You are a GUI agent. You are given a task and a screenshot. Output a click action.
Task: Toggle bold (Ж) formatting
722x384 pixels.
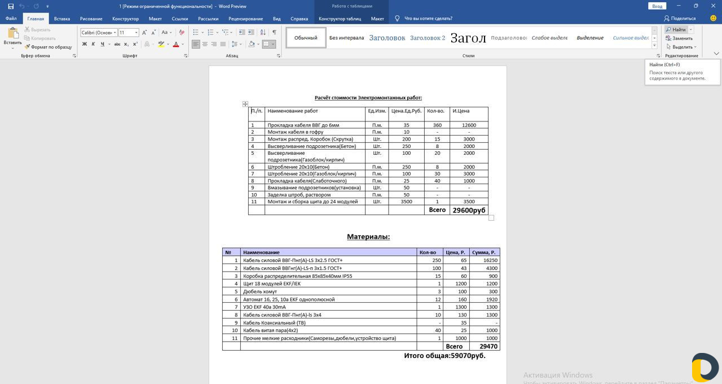[x=85, y=44]
